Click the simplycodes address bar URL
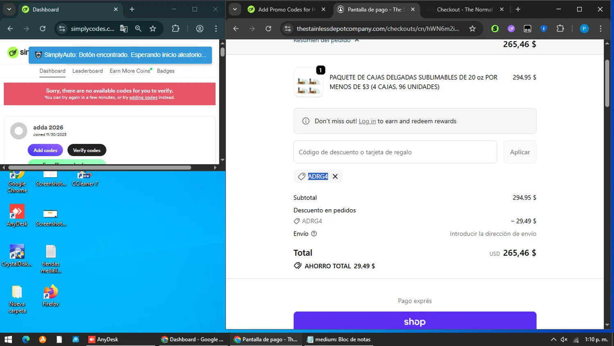 coord(93,29)
